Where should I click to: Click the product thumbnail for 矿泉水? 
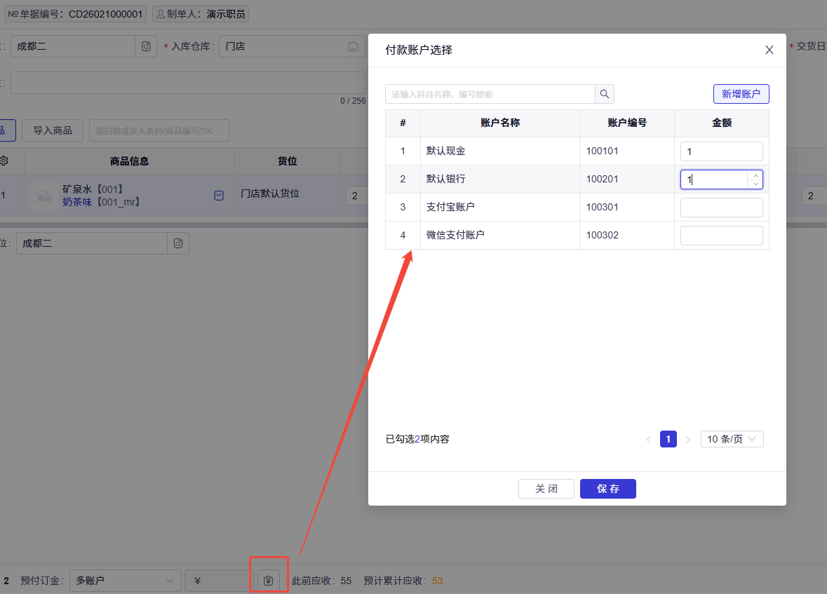click(44, 196)
